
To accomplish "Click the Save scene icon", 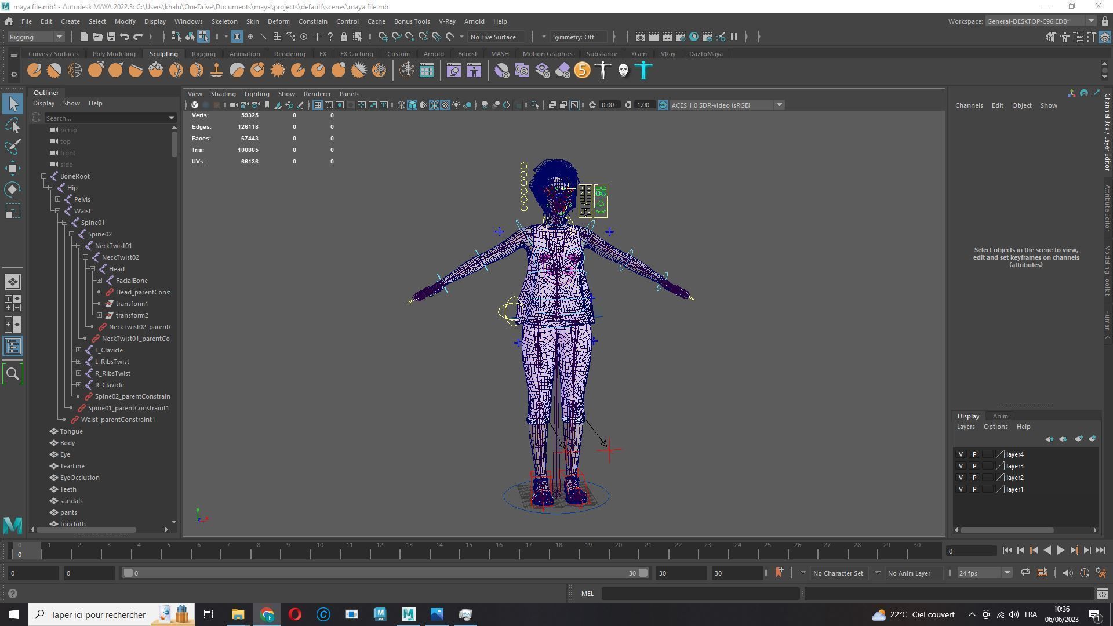I will coord(111,37).
